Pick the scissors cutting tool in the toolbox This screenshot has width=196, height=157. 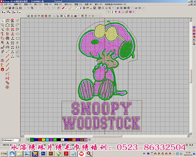pos(2,47)
